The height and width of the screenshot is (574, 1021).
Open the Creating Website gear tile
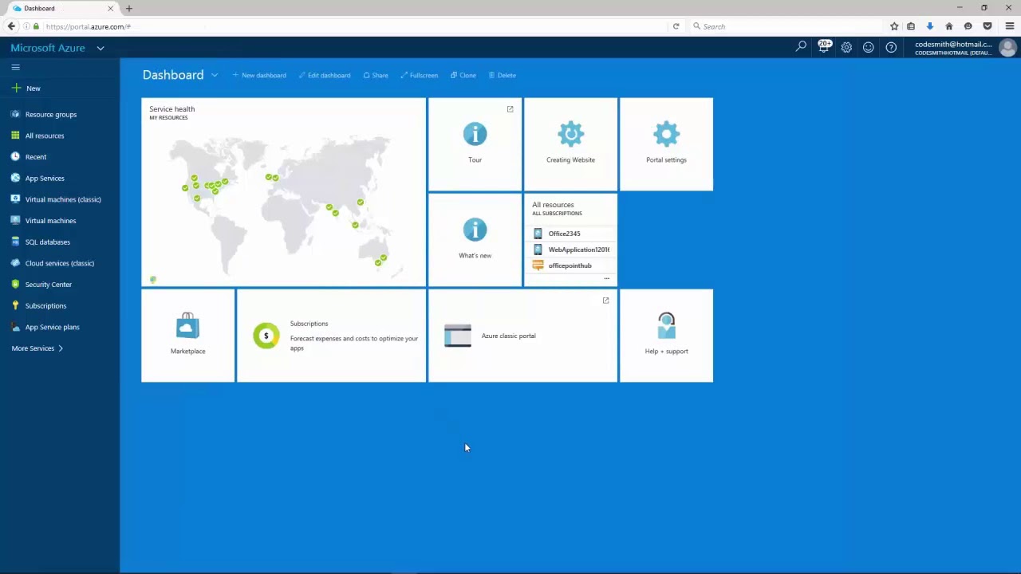click(570, 144)
